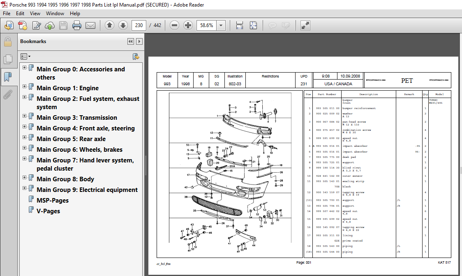Click part number 993 505 011 00
Image resolution: width=462 pixels, height=276 pixels.
click(x=328, y=108)
